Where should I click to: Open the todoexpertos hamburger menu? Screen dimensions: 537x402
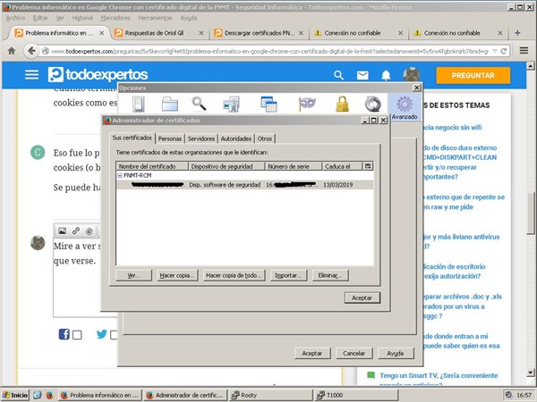32,75
